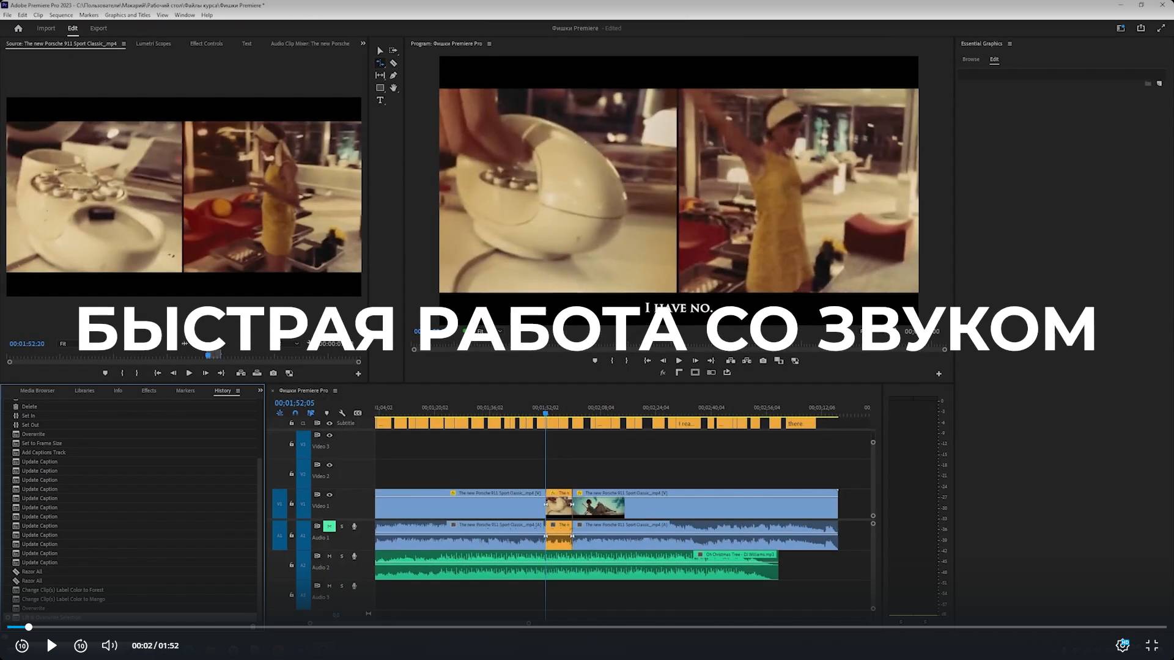Open timeline display settings wrench
Image resolution: width=1174 pixels, height=660 pixels.
(342, 413)
